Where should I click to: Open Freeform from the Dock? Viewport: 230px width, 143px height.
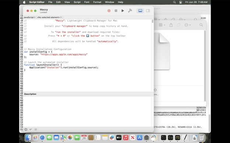pyautogui.click(x=112, y=137)
